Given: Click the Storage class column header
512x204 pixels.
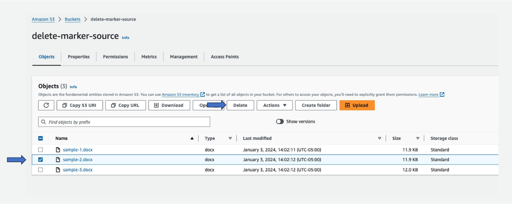Looking at the screenshot, I should 444,138.
